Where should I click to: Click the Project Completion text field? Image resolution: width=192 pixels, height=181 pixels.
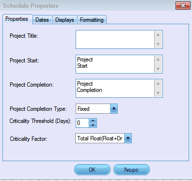click(115, 88)
